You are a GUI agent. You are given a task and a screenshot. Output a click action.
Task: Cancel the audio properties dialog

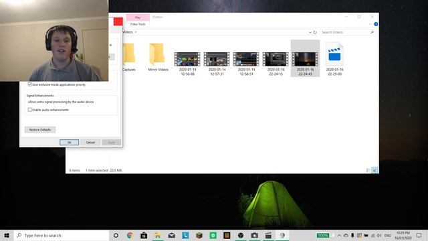click(x=90, y=143)
